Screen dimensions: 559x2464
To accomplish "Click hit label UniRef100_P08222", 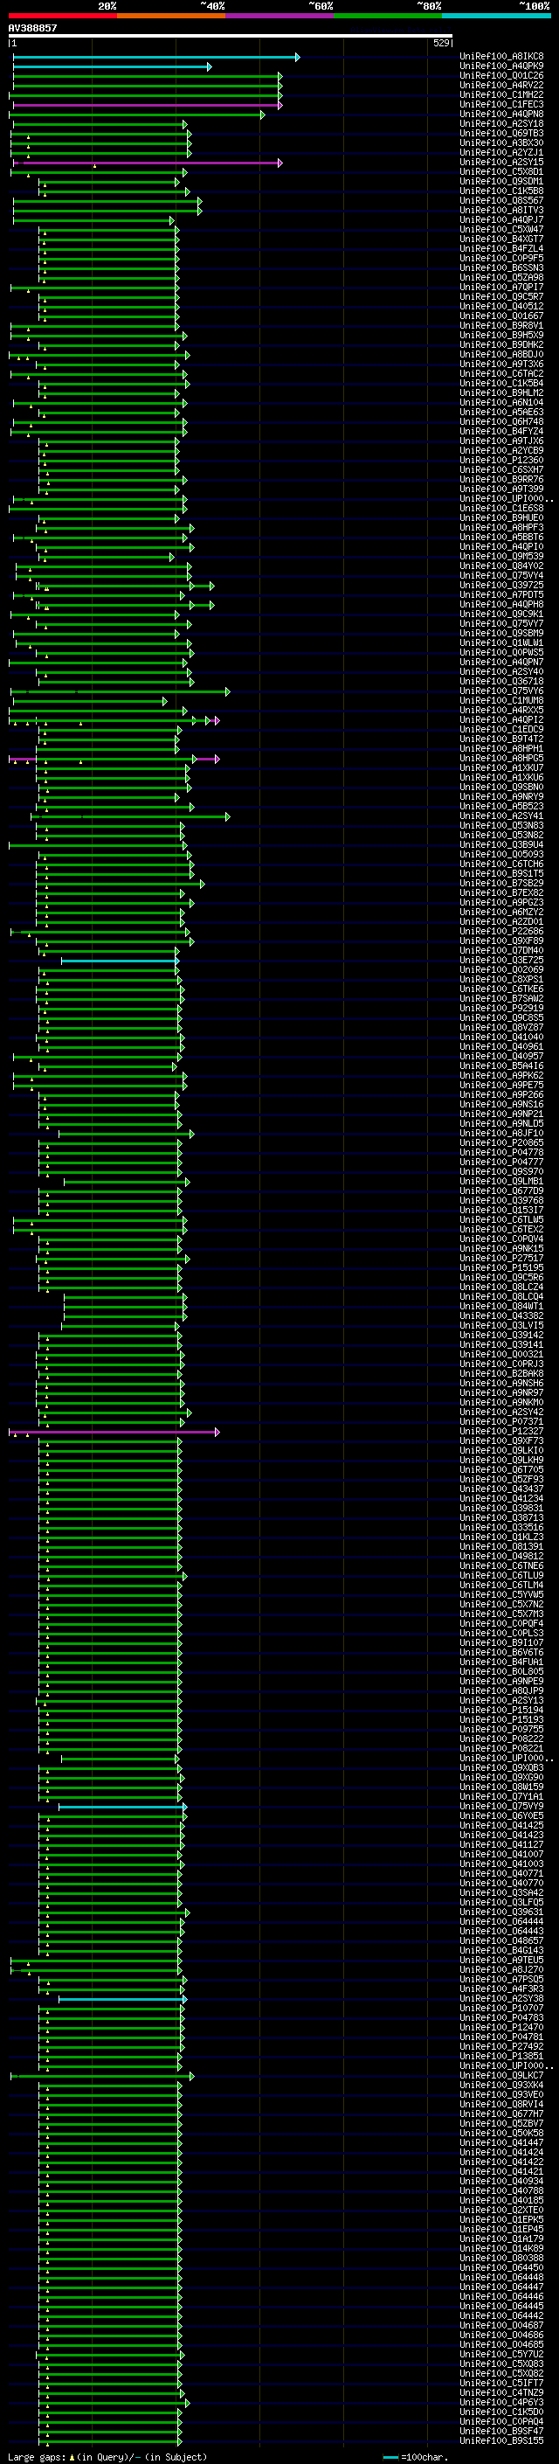I will [501, 1739].
